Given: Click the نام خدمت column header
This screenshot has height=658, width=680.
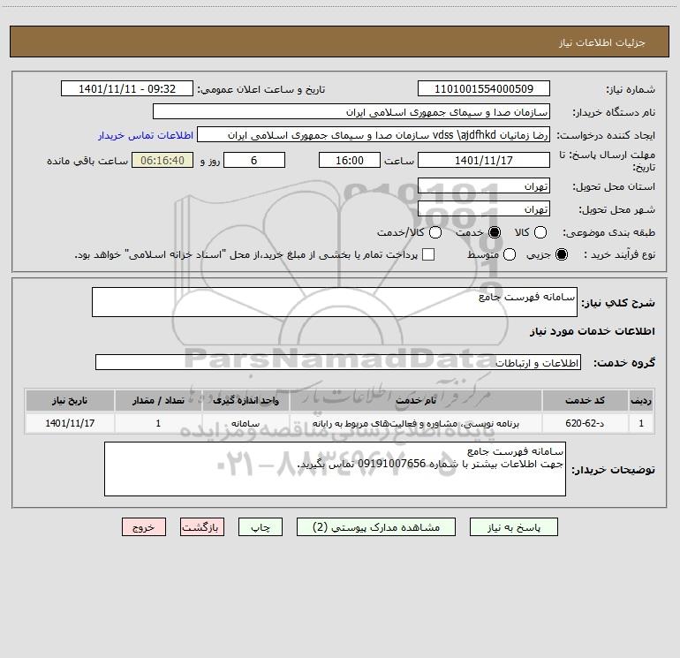Looking at the screenshot, I should point(415,400).
